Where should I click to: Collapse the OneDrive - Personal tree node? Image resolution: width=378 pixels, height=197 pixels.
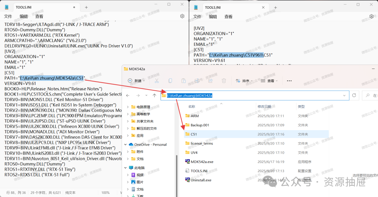[x=125, y=145]
